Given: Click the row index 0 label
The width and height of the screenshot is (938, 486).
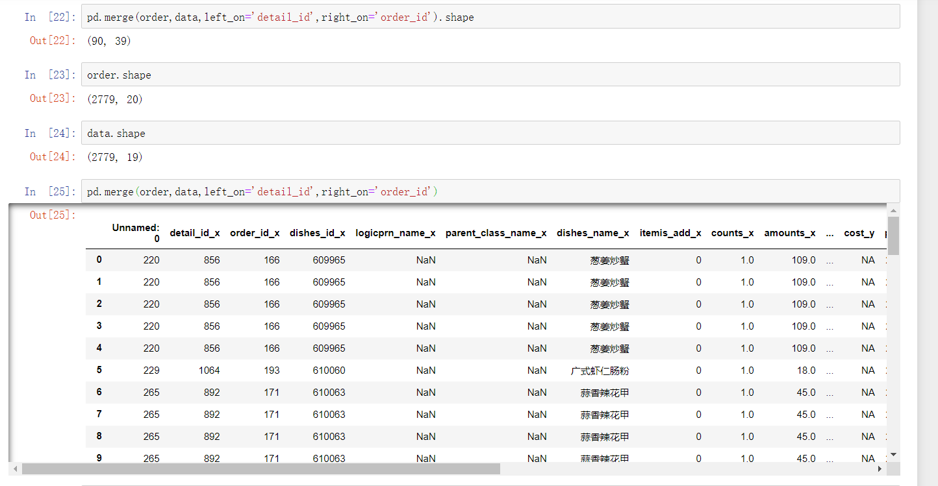Looking at the screenshot, I should [99, 260].
